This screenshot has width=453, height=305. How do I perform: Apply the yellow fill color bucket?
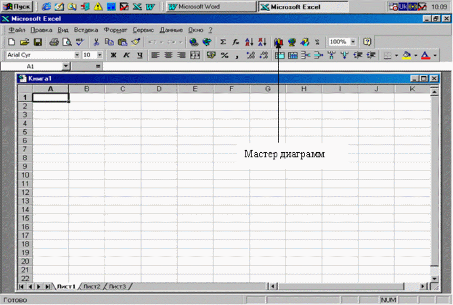coord(407,55)
